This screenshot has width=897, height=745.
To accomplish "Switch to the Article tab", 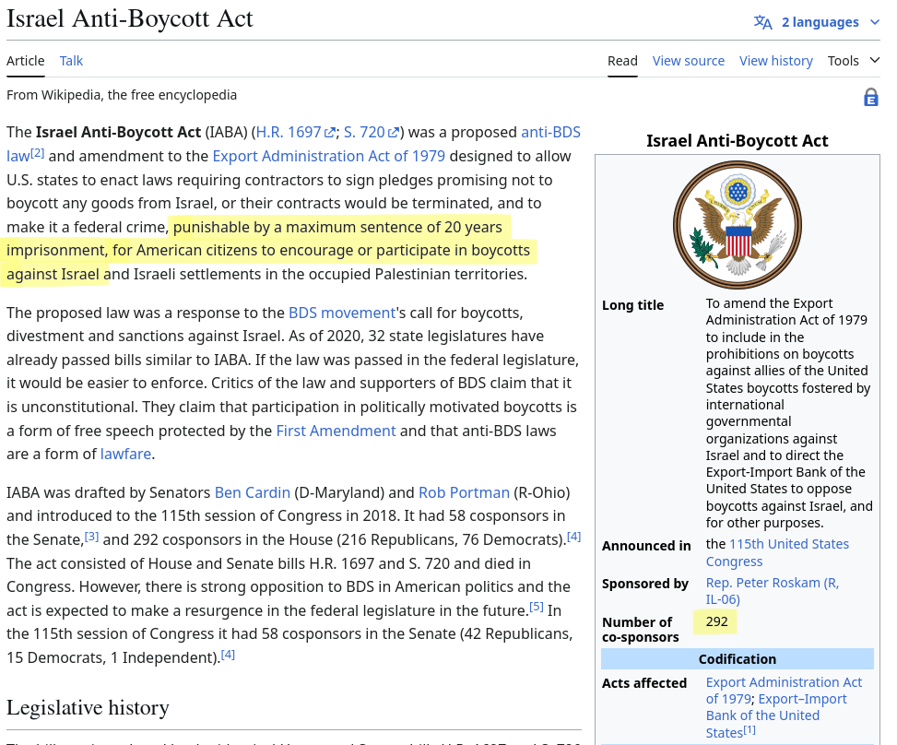I will 25,61.
